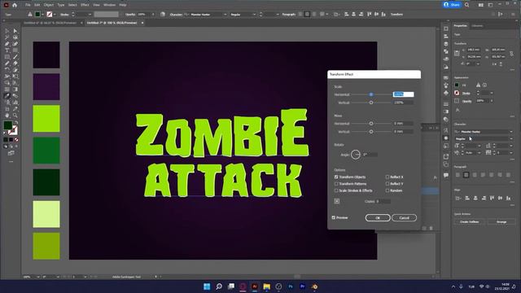Open leading Auto dropdown in Character section

tap(479, 152)
